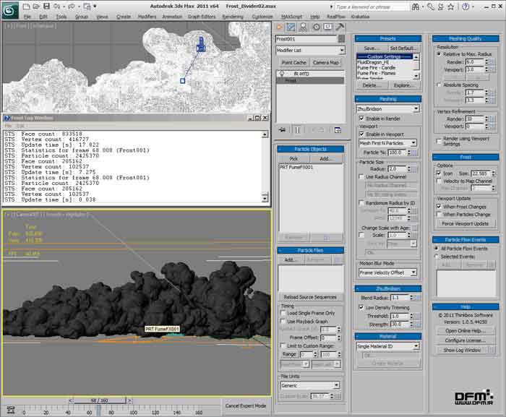Collapse the Particle Objects rollout header
This screenshot has width=506, height=417.
(x=310, y=149)
